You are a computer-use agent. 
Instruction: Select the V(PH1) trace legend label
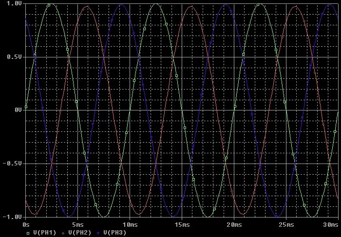[x=45, y=233]
